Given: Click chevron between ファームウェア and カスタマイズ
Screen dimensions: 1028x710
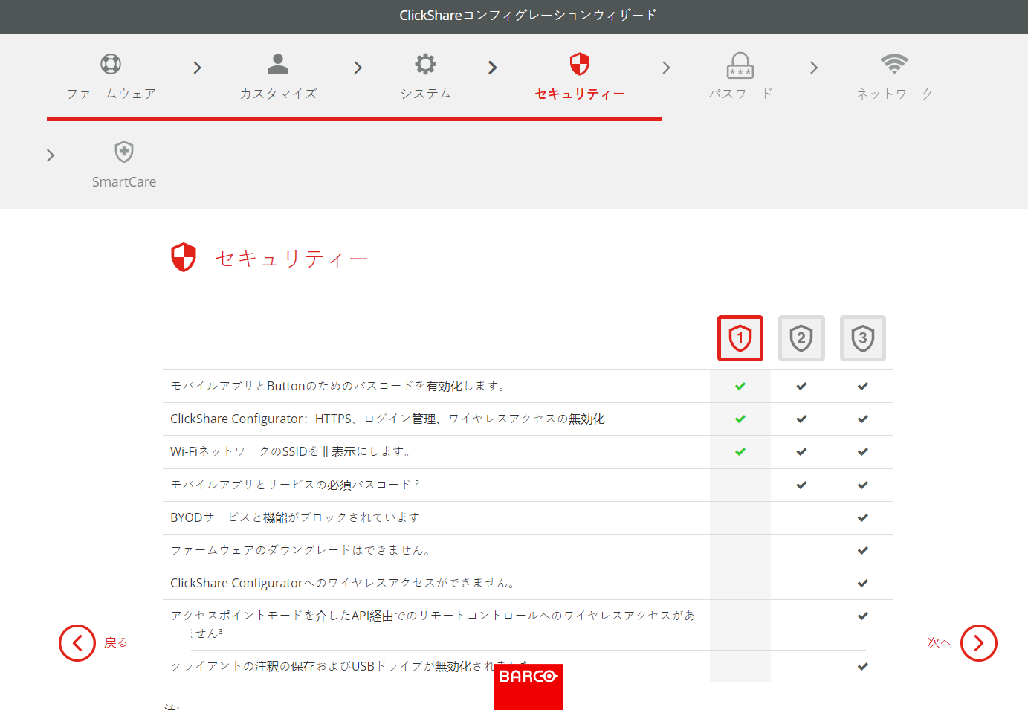Looking at the screenshot, I should coord(197,68).
